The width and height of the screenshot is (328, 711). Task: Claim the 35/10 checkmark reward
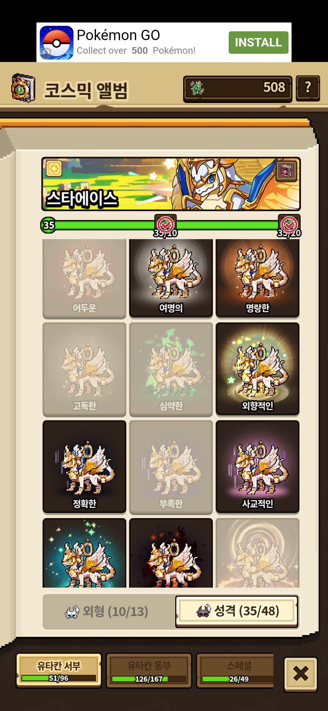(166, 225)
